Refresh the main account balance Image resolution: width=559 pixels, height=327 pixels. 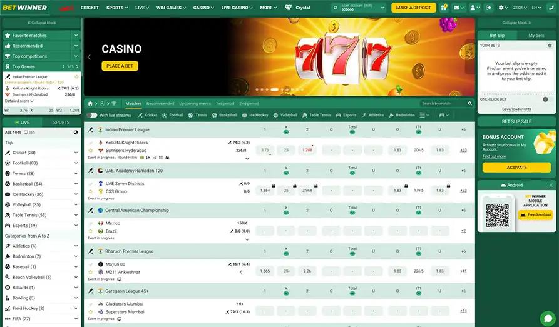(335, 8)
